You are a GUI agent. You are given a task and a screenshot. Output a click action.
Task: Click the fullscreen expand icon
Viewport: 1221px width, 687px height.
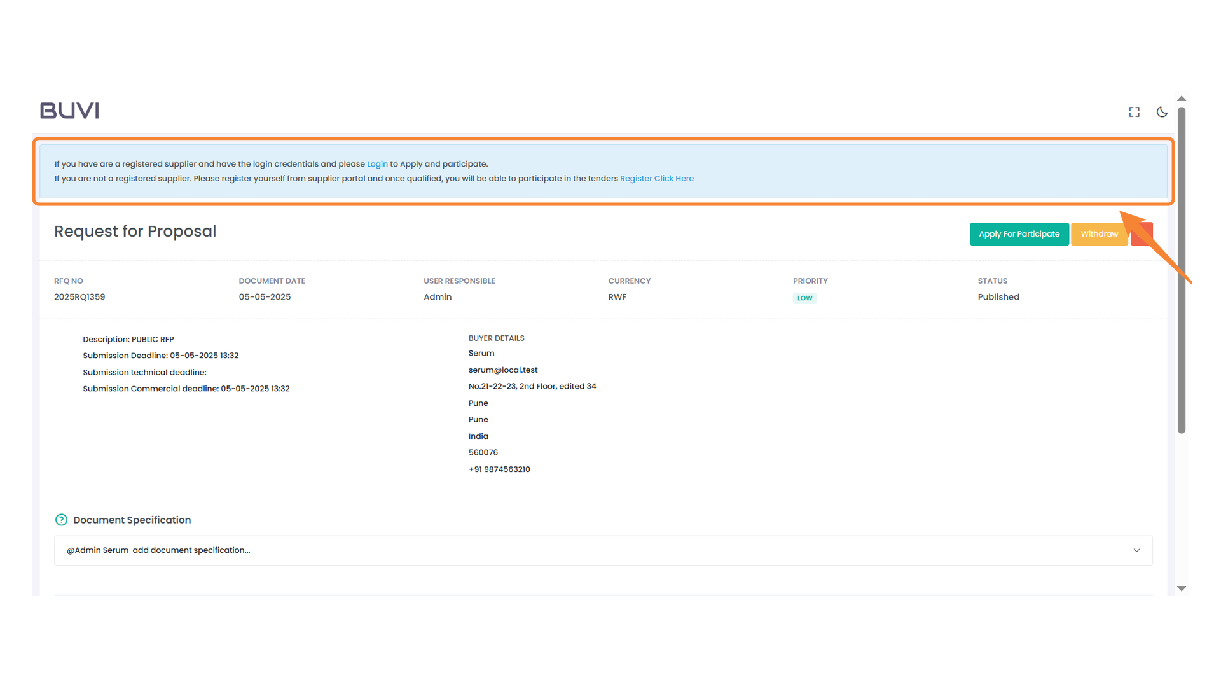click(1135, 112)
